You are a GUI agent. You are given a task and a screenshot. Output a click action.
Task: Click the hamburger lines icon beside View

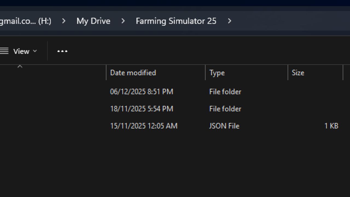point(4,51)
